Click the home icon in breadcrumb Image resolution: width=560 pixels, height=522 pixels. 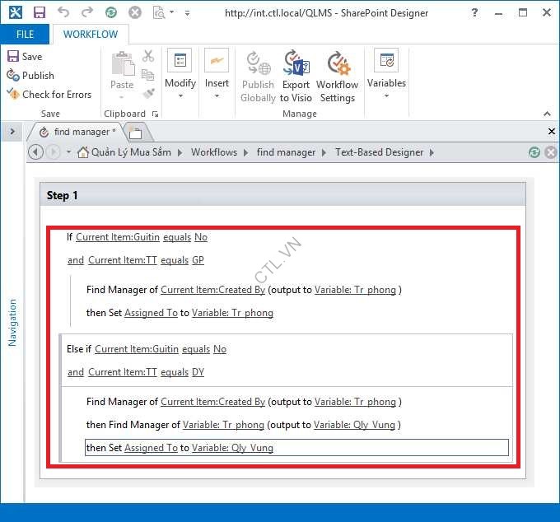point(82,152)
